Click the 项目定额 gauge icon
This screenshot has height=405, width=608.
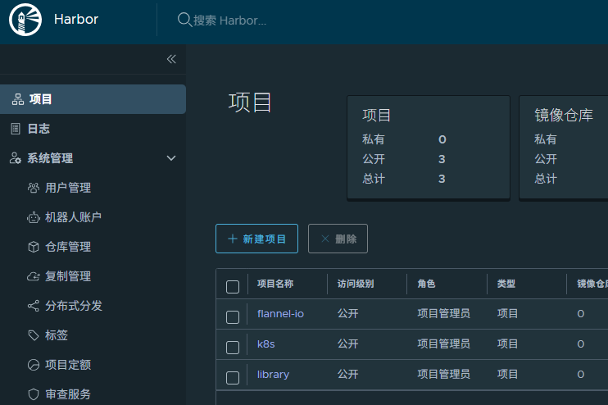tap(34, 365)
